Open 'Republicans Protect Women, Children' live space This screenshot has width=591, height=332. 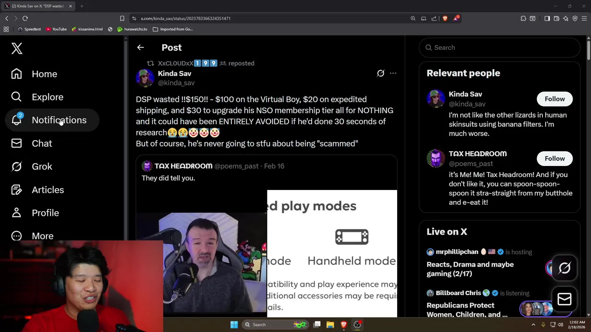point(467,310)
